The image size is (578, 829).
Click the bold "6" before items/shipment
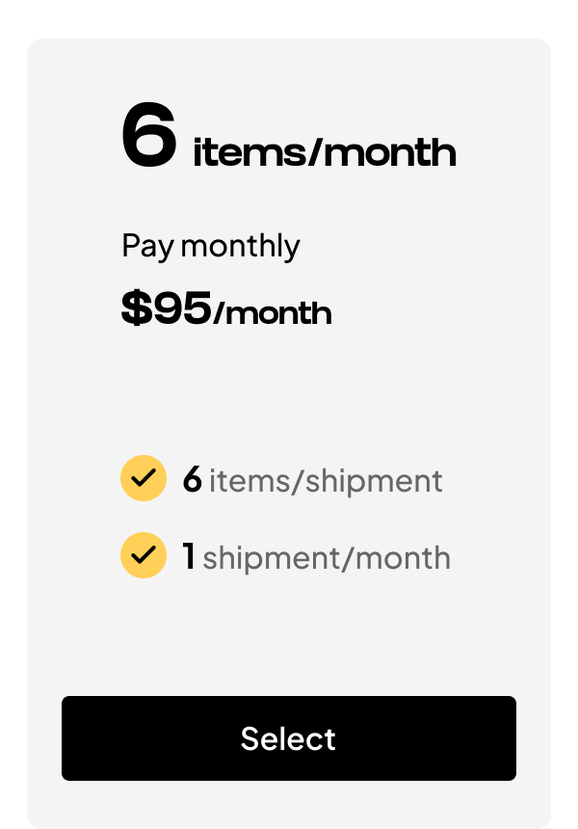pos(192,480)
